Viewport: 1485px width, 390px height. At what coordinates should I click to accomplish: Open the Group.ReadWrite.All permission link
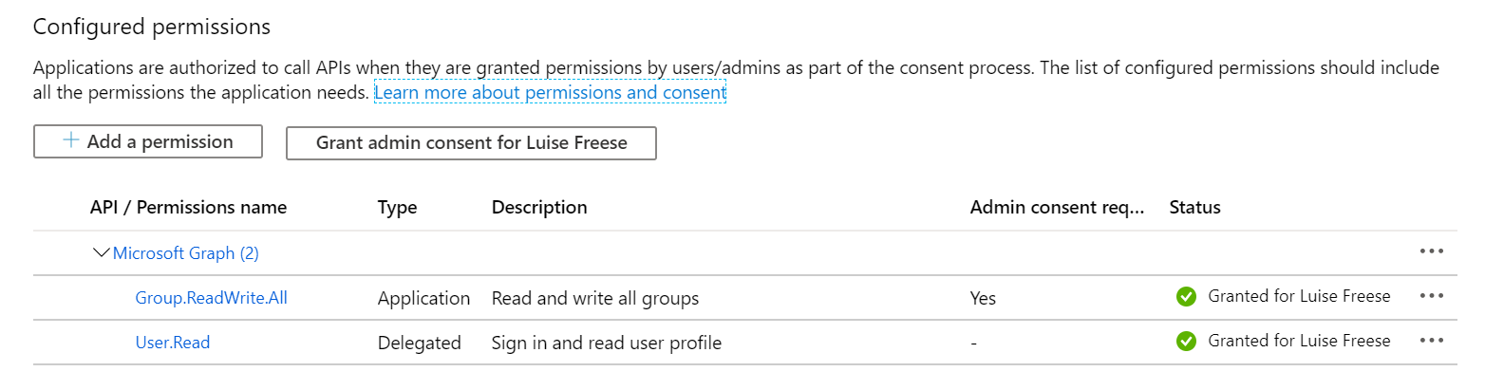coord(211,298)
